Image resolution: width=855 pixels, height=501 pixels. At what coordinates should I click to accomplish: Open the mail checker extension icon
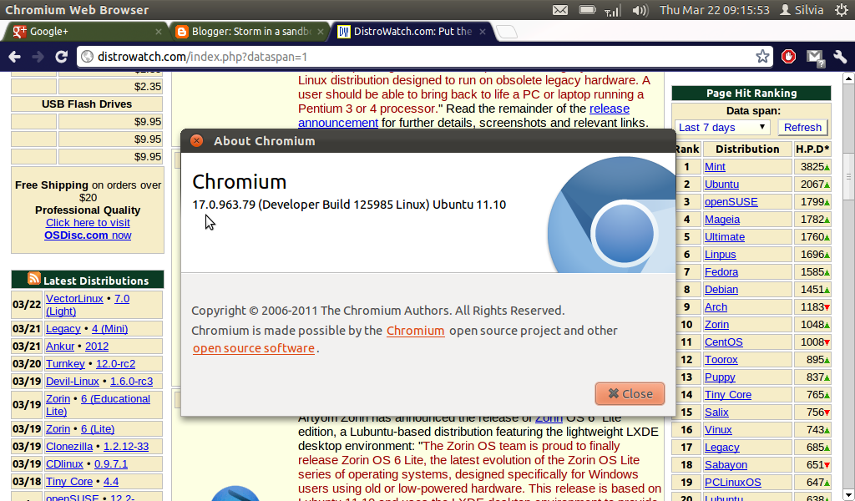(815, 58)
